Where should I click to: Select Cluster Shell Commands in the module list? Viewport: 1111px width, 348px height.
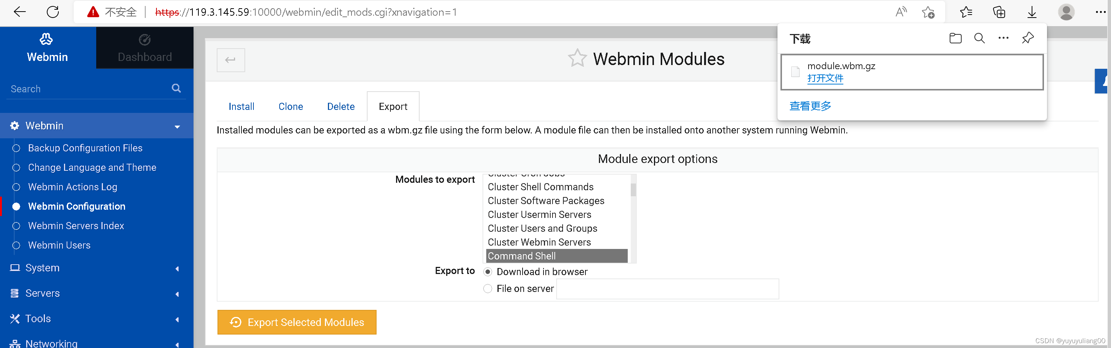[541, 187]
